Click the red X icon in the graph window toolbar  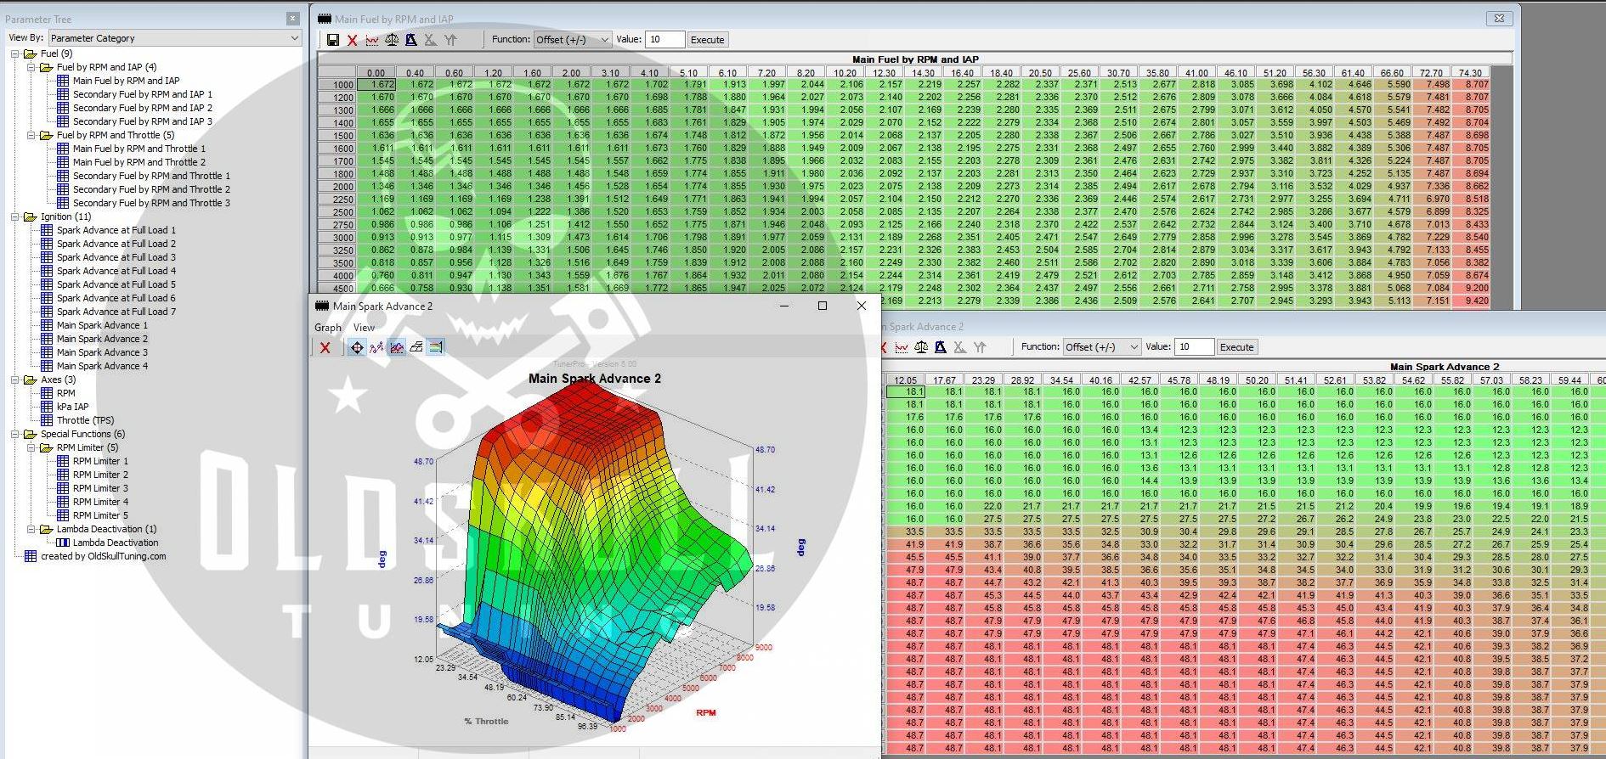click(325, 347)
